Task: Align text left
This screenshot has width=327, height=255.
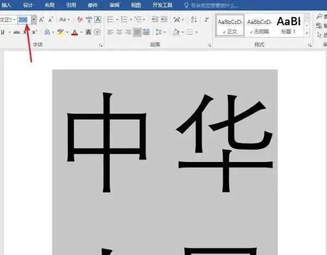Action: coord(110,32)
